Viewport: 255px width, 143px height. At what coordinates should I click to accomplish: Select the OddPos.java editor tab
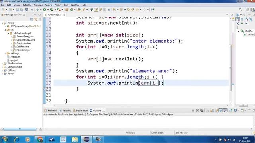tap(55, 15)
